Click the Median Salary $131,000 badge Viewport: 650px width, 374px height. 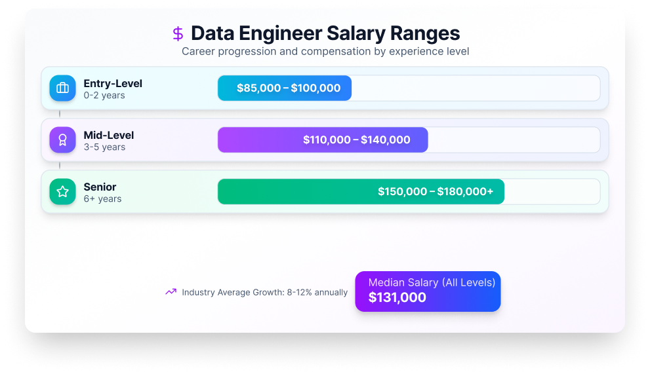pos(428,291)
